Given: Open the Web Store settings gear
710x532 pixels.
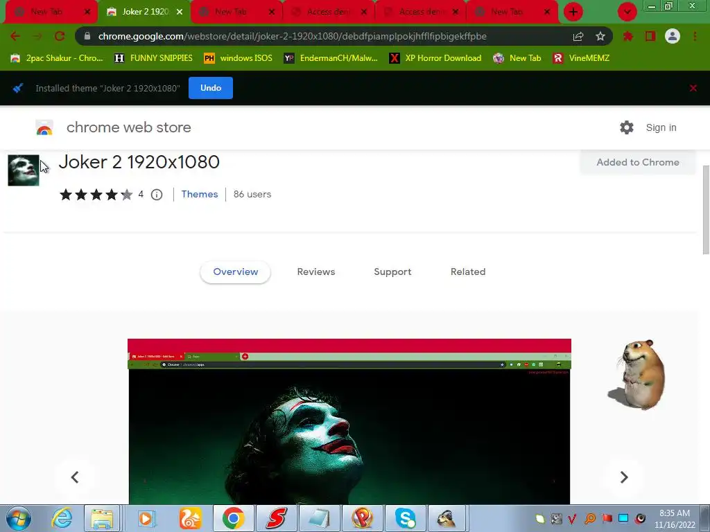Looking at the screenshot, I should pos(627,127).
